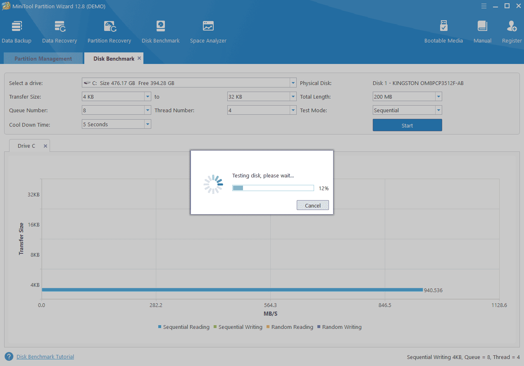Open the Space Analyzer
524x366 pixels.
tap(208, 31)
